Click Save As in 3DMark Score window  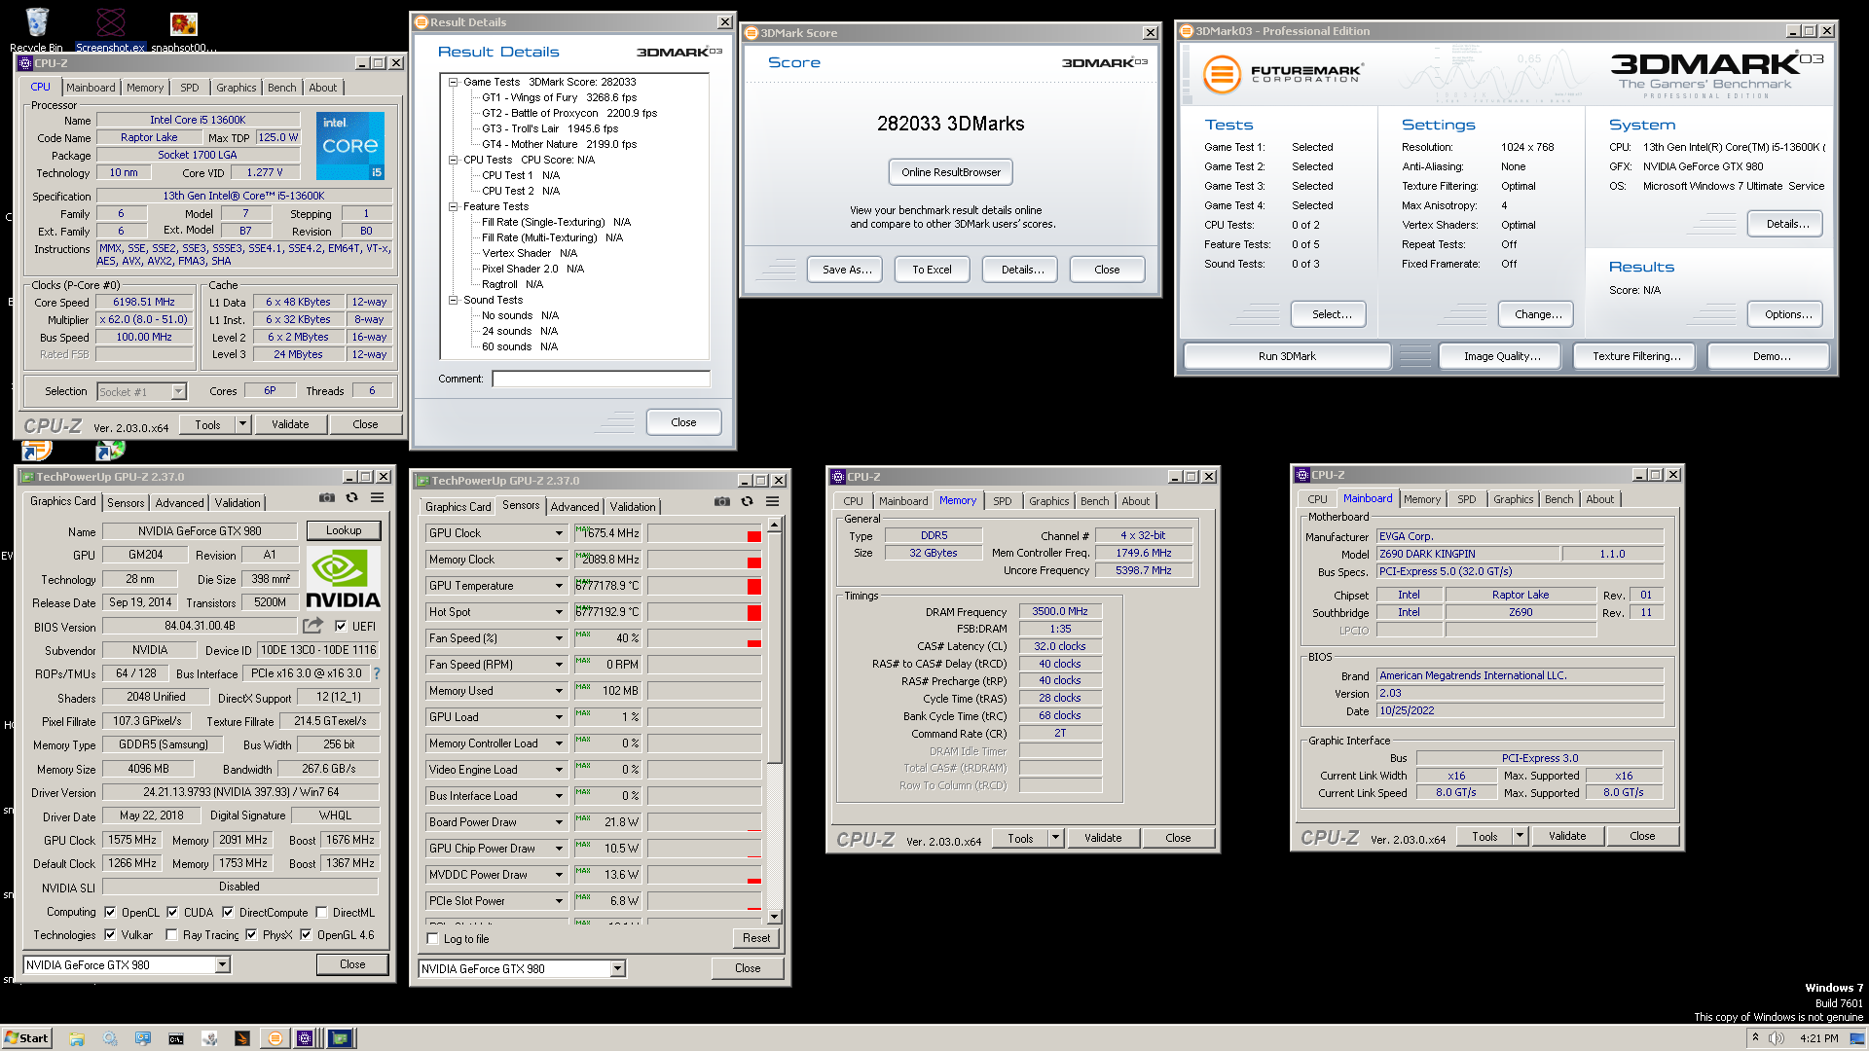(846, 270)
